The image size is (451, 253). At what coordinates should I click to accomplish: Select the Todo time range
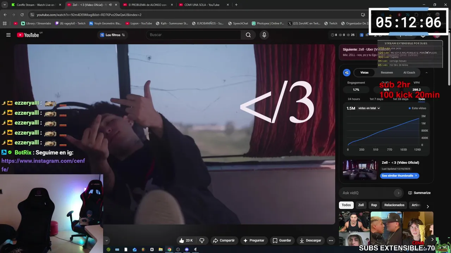(x=421, y=99)
